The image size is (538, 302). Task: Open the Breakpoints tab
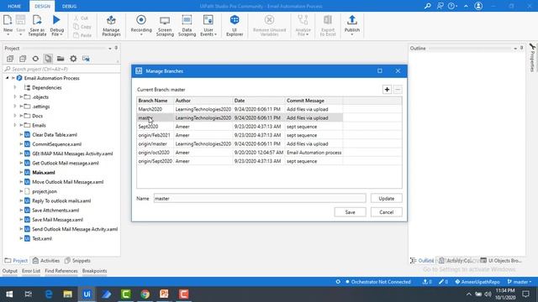pyautogui.click(x=94, y=271)
